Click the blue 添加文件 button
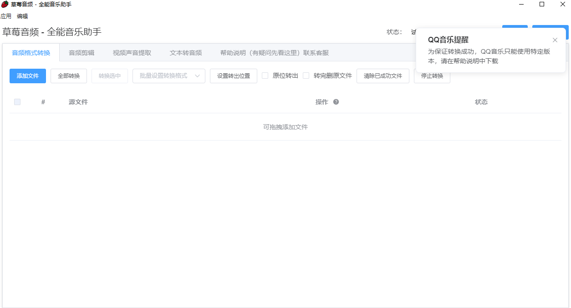571x308 pixels. (x=28, y=76)
